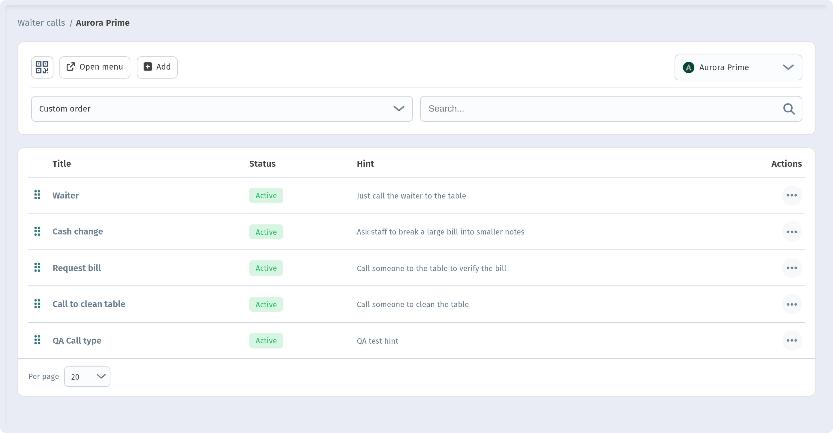Expand the Aurora Prime venue selector
This screenshot has height=433, width=833.
pos(738,67)
